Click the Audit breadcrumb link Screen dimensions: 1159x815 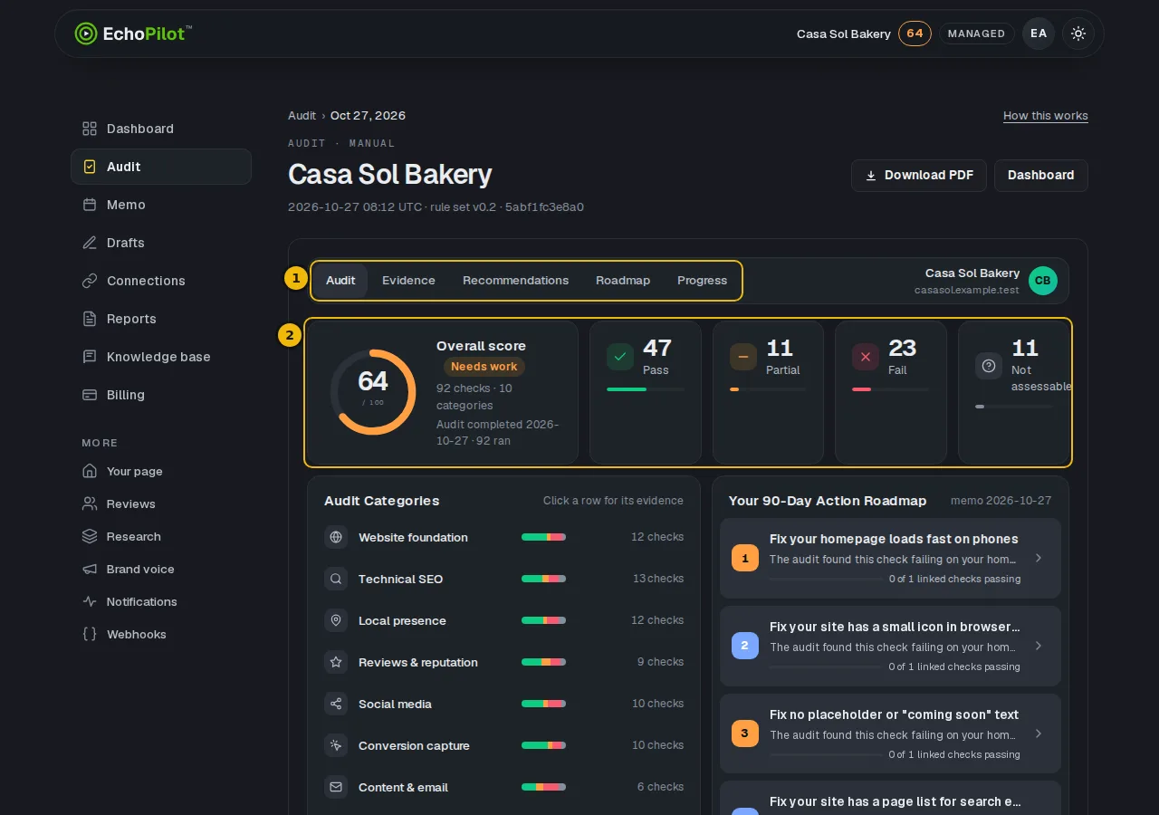(302, 116)
